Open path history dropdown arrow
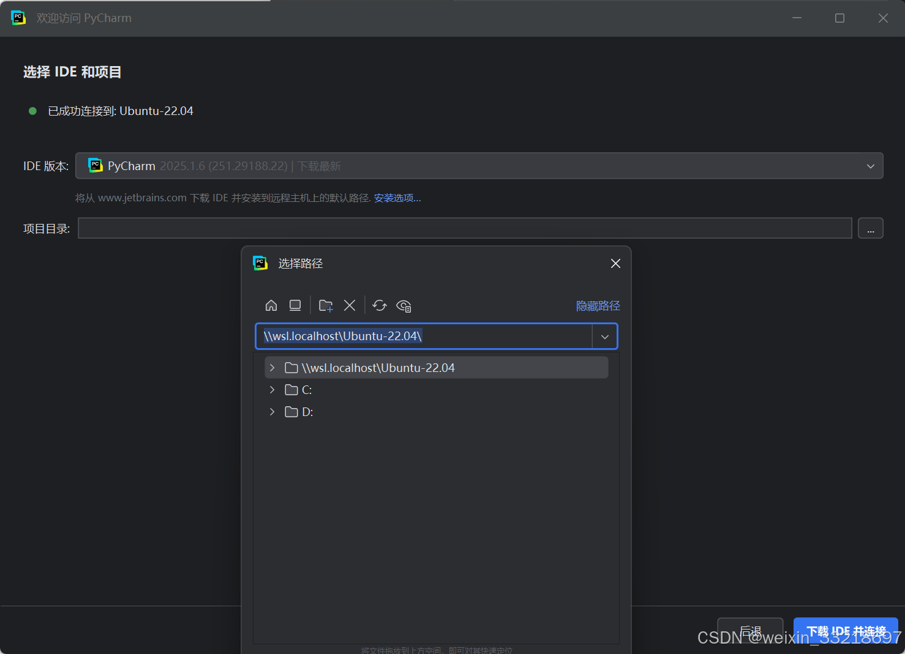This screenshot has height=654, width=905. (x=605, y=336)
